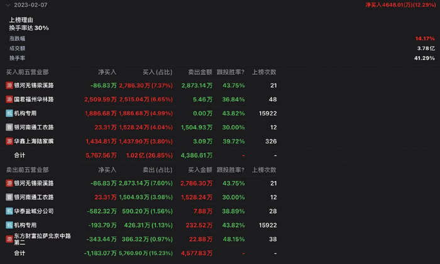Click the 净买入 4648.01(万) summary at top right

coord(400,5)
